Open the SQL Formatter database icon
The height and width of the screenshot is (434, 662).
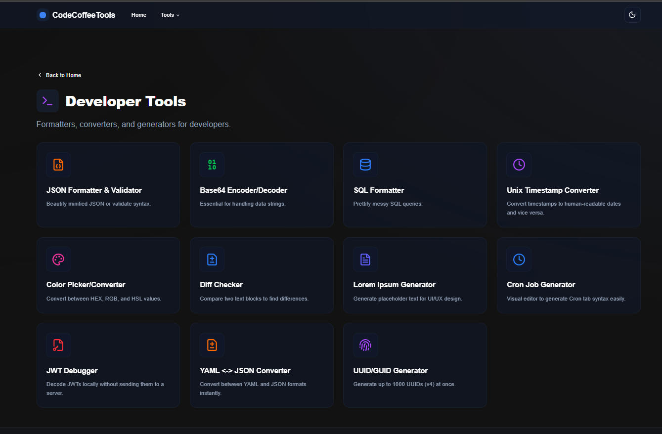(365, 165)
